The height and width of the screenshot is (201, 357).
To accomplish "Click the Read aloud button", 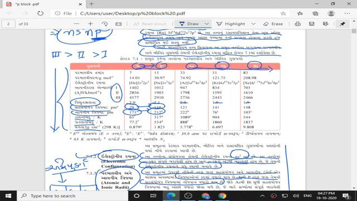I will pyautogui.click(x=150, y=24).
